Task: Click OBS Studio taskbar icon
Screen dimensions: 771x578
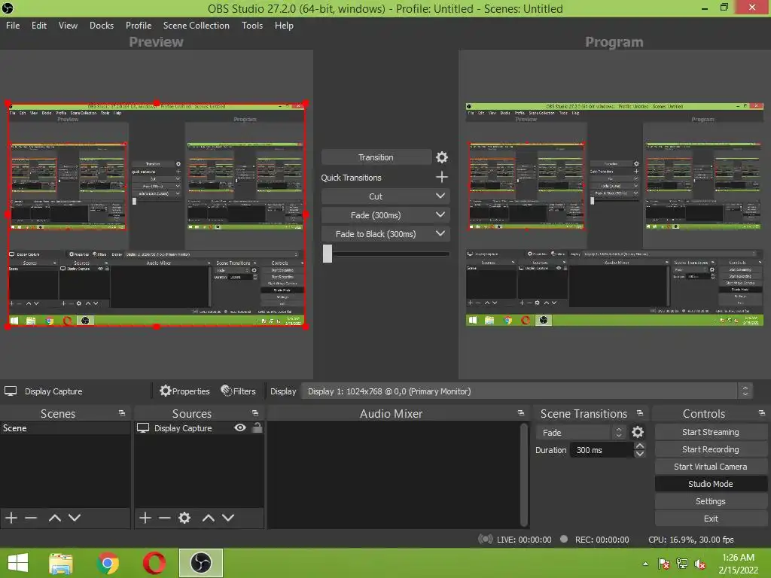Action: click(x=200, y=563)
